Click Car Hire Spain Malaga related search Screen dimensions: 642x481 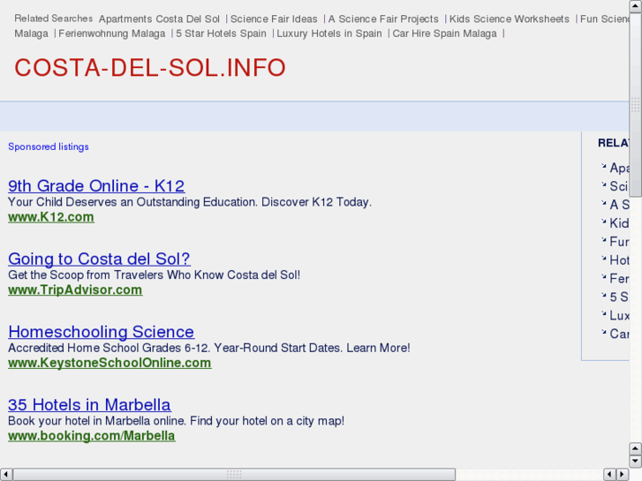(x=445, y=34)
